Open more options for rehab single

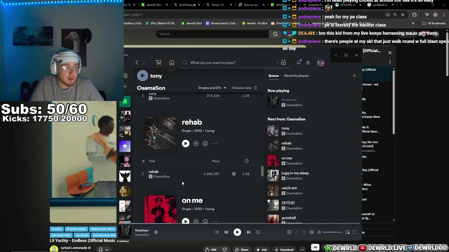pos(215,143)
